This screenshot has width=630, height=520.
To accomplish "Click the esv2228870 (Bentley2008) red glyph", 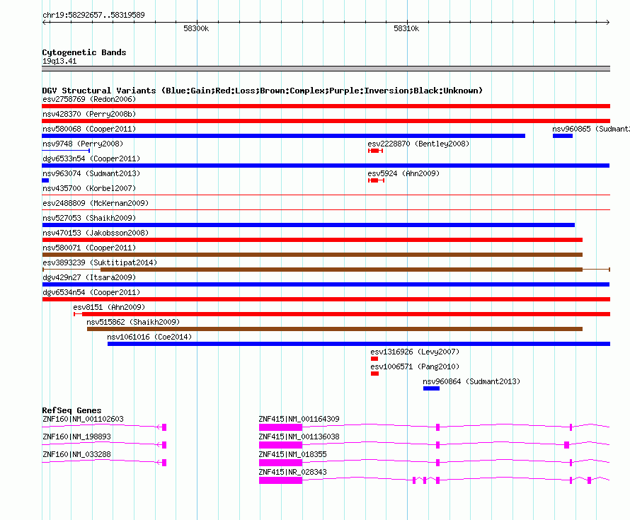I will click(375, 151).
